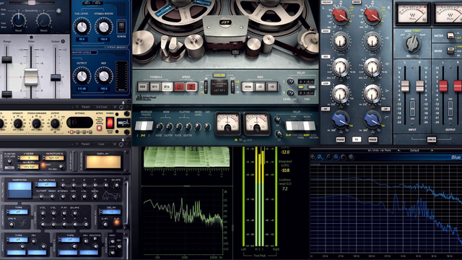Open the Microtuning dropdown
This screenshot has height=260, width=462.
click(x=54, y=158)
